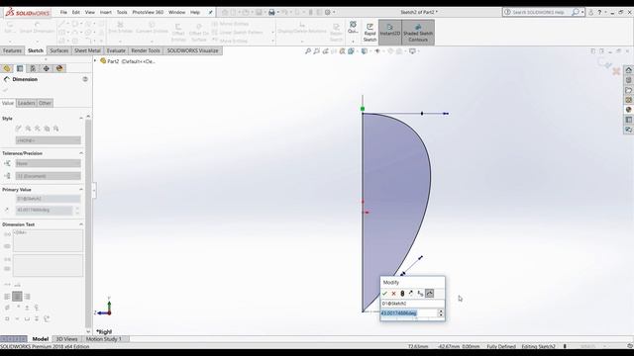Viewport: 634px width, 356px height.
Task: Open the Tools menu
Action: [x=122, y=12]
